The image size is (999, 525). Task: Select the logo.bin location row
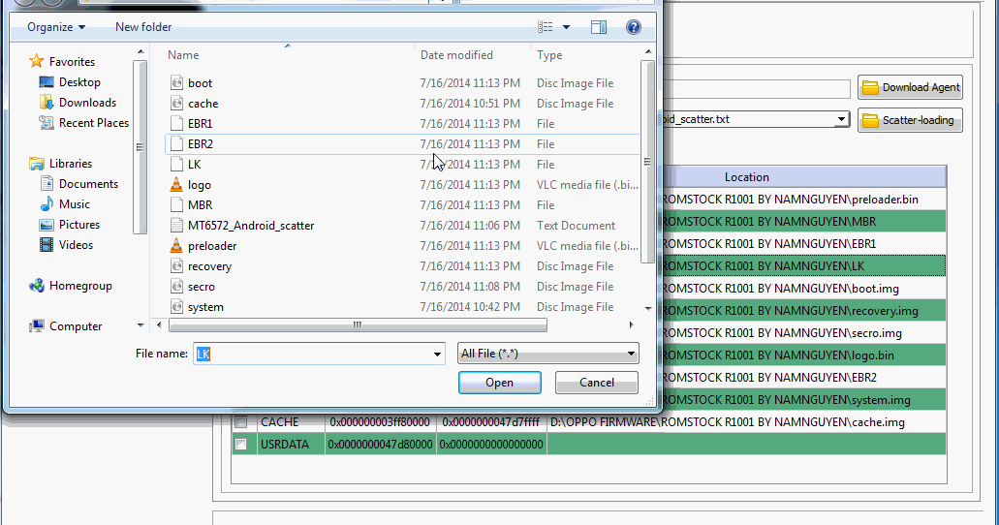pos(804,355)
